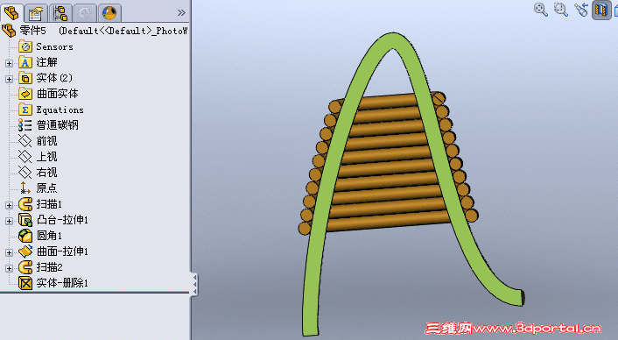The width and height of the screenshot is (618, 340).
Task: Click the Zoom to Fit magnifier icon
Action: (541, 10)
